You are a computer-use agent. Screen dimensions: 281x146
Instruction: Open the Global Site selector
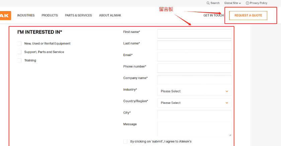click(232, 3)
